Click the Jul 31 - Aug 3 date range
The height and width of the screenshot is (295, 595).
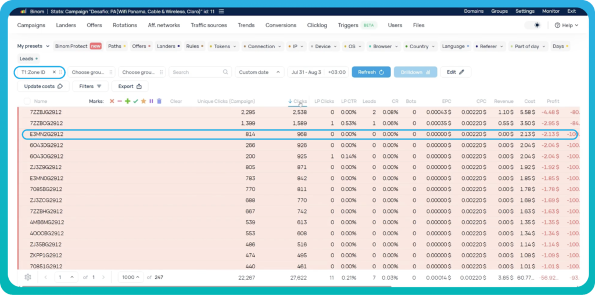(306, 72)
